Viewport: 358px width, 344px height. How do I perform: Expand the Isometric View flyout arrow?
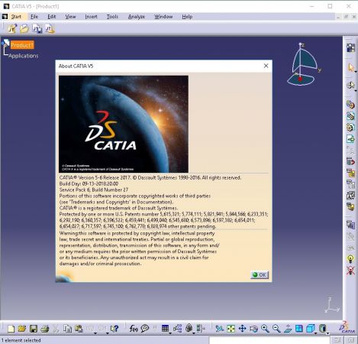point(316,333)
